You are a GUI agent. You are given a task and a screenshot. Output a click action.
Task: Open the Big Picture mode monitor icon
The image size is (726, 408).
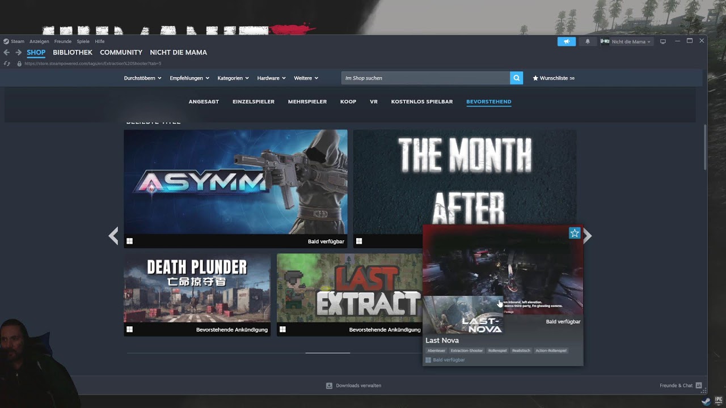tap(662, 41)
